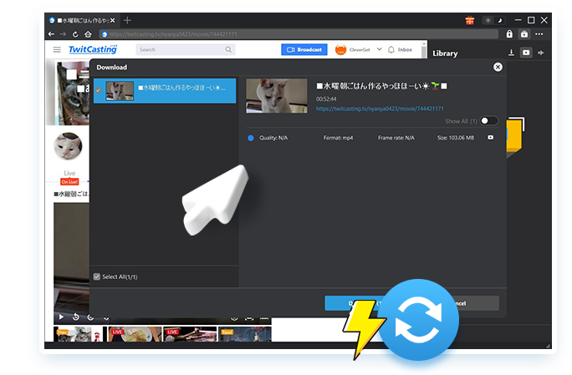Viewport: 572px width, 375px height.
Task: Go forward with the right arrow
Action: click(63, 34)
